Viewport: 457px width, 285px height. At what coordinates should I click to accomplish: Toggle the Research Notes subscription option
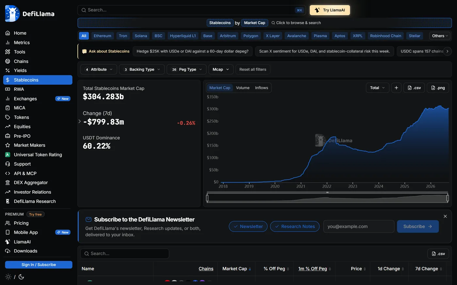click(x=295, y=226)
